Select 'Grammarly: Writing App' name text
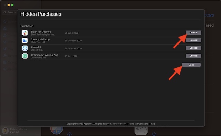 (45, 55)
